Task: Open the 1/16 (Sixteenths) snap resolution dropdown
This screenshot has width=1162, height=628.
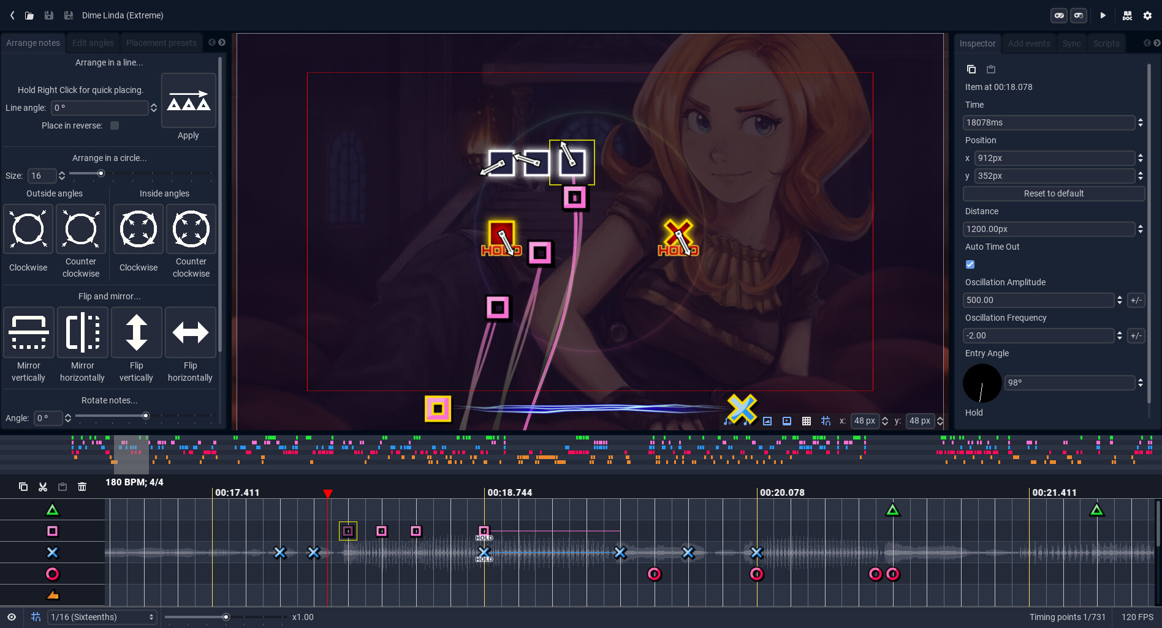Action: coord(101,617)
